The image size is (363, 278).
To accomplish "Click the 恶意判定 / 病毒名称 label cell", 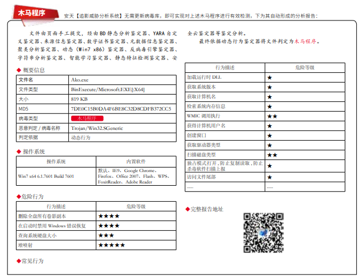I will click(42, 128).
